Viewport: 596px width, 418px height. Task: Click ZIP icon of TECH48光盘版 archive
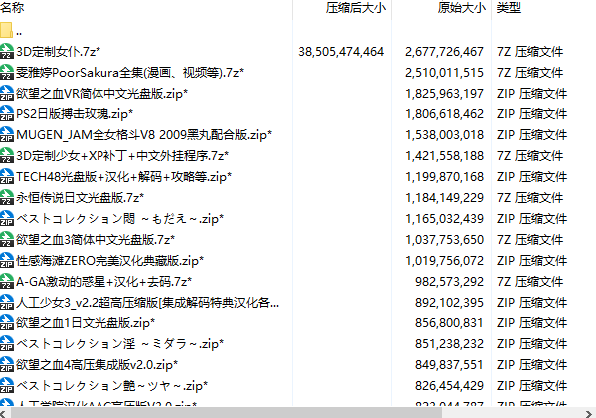(7, 176)
